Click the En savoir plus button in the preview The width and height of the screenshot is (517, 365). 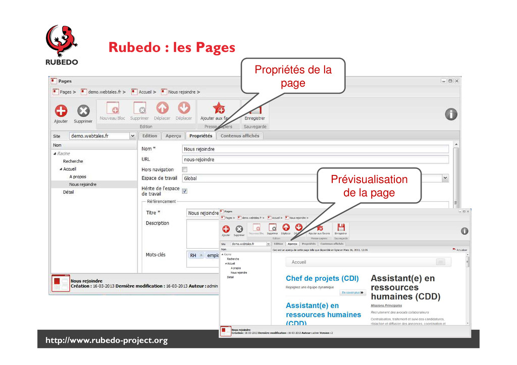coord(352,292)
